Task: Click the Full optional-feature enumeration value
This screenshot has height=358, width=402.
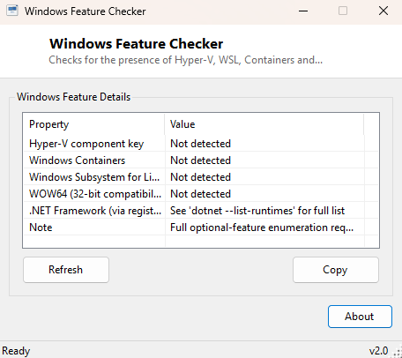Action: [262, 227]
